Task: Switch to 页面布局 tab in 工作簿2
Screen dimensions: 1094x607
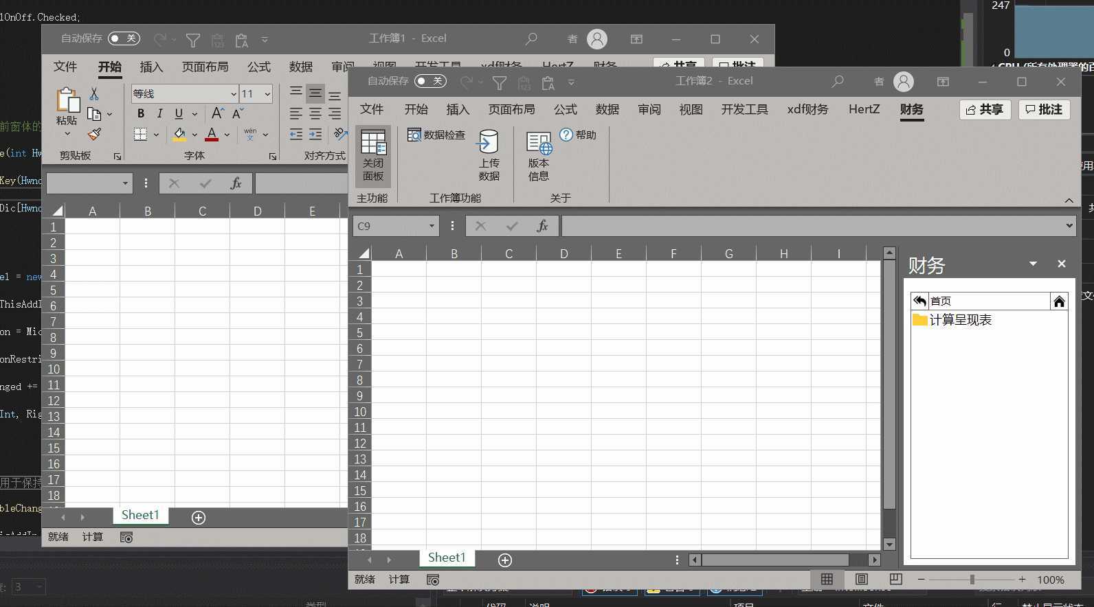Action: tap(511, 109)
